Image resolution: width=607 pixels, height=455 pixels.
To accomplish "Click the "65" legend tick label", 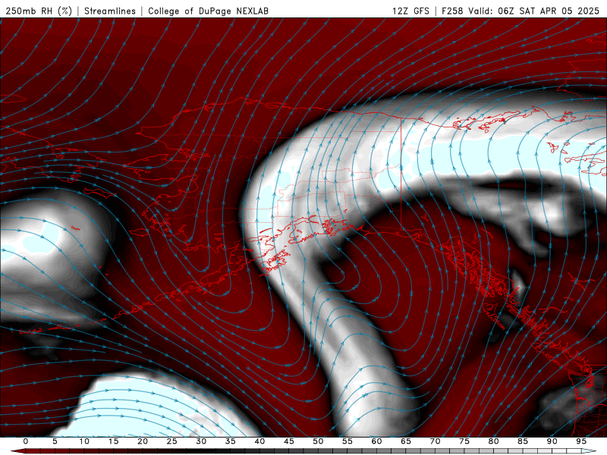I will [x=406, y=441].
